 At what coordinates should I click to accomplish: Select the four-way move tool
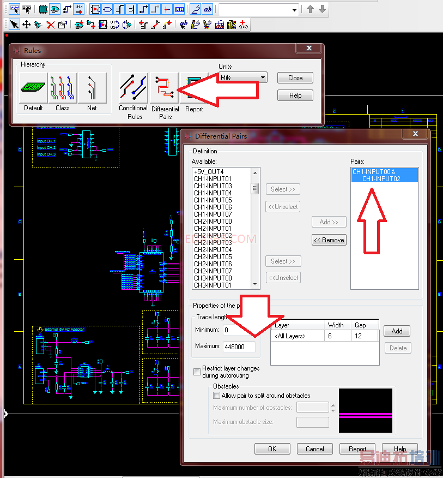click(26, 25)
